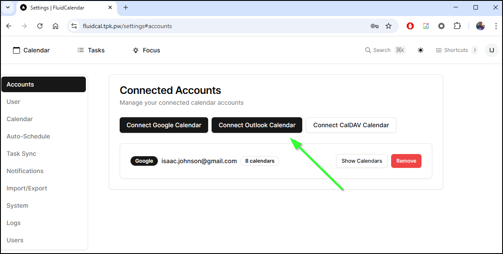Open Import/Export settings
Screen dimensions: 503x254
[x=44, y=188]
